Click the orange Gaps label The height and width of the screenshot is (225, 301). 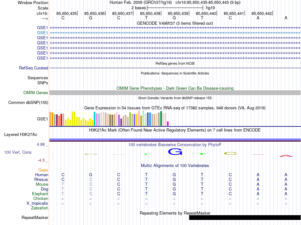tap(43, 170)
